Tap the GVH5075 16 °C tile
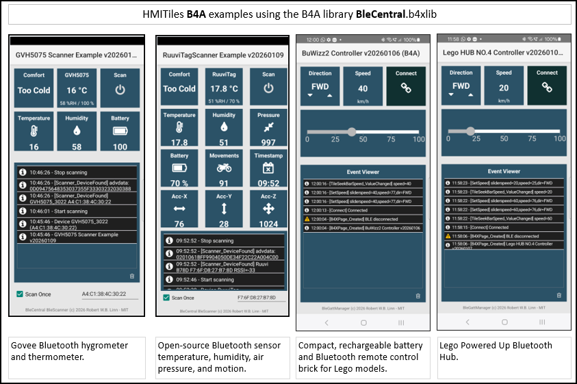 click(77, 88)
